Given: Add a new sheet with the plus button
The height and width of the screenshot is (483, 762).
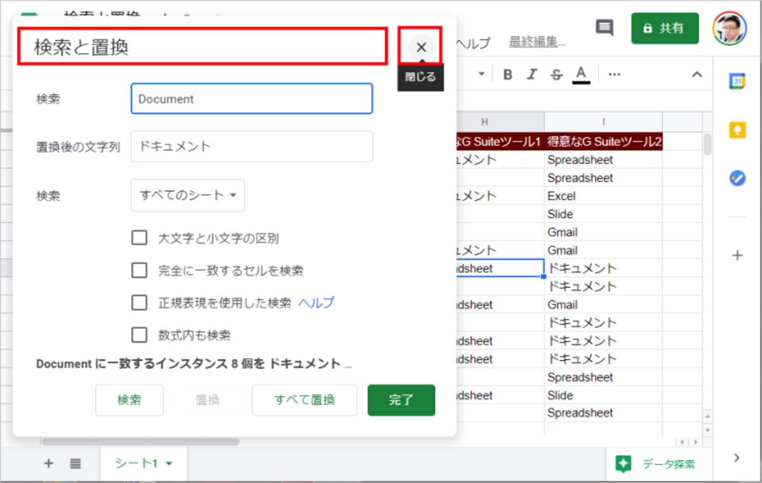Looking at the screenshot, I should click(x=48, y=463).
